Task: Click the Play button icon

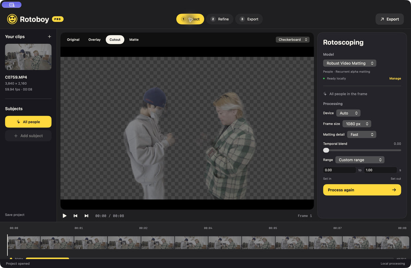Action: [64, 216]
